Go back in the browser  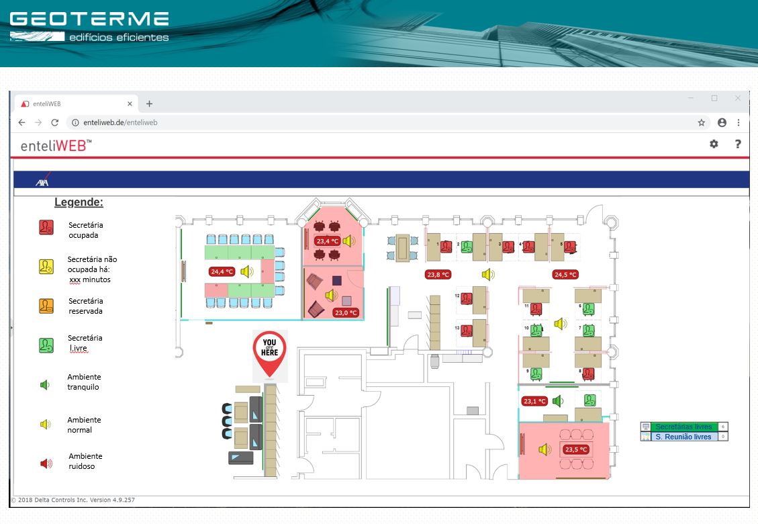(x=21, y=122)
